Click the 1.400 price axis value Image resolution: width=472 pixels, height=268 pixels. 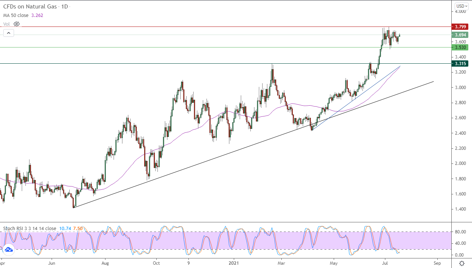[460, 209]
